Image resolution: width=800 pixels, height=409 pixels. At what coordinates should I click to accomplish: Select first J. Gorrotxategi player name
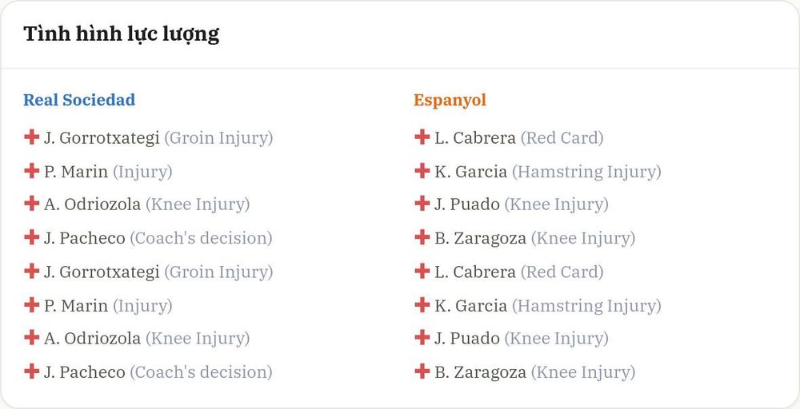click(102, 138)
